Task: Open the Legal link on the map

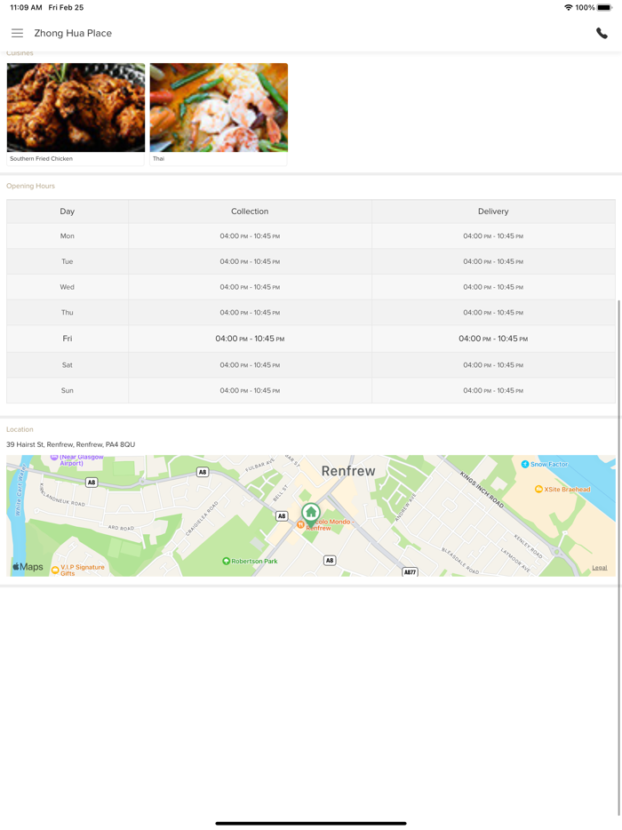Action: coord(599,568)
